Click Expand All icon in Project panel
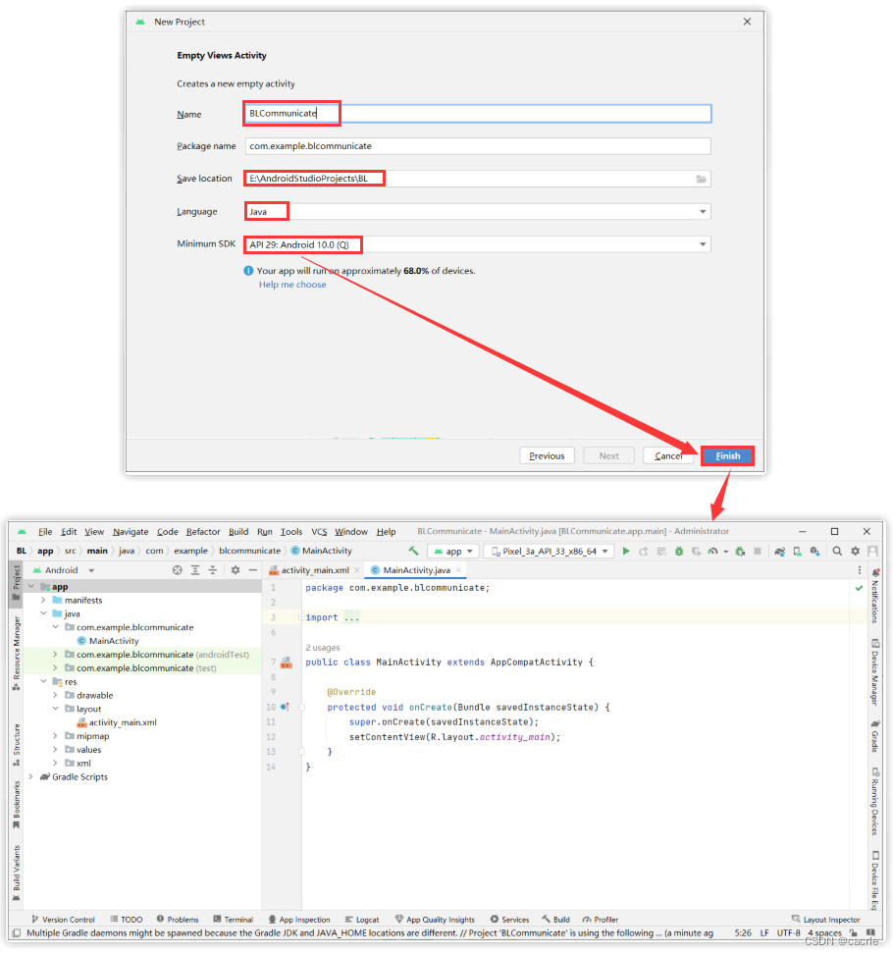Screen dimensions: 893x955 195,570
